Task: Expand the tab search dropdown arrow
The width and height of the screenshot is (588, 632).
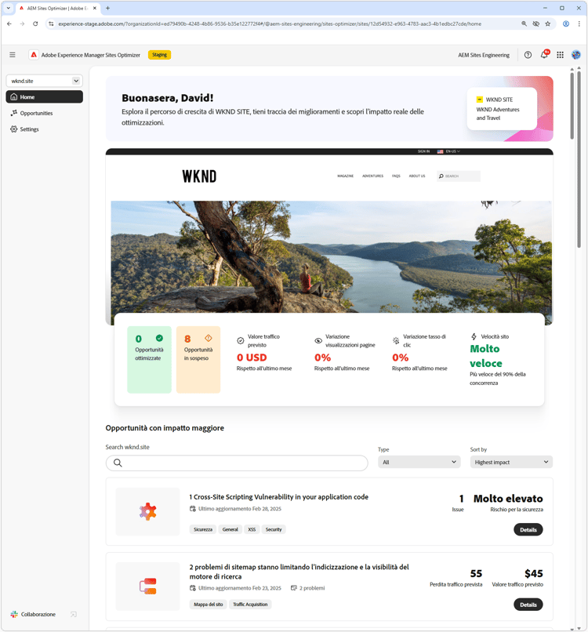Action: click(x=8, y=8)
